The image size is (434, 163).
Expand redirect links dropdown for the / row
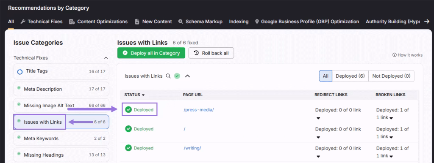(x=318, y=137)
